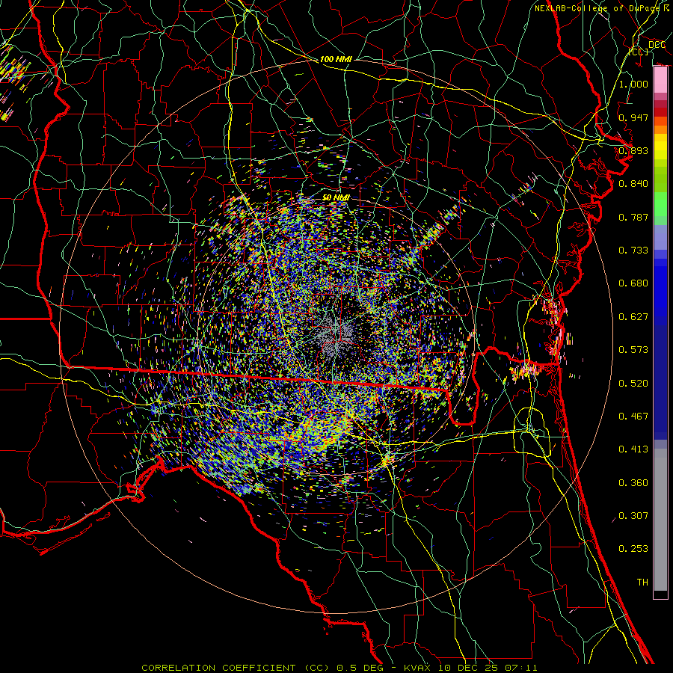The image size is (673, 673).
Task: Click the DEC label above color bar
Action: (x=657, y=45)
